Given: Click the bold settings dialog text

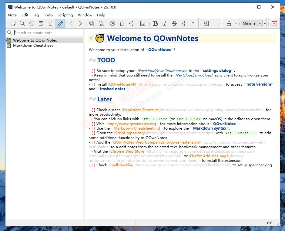Looking at the screenshot, I should coord(217,71).
